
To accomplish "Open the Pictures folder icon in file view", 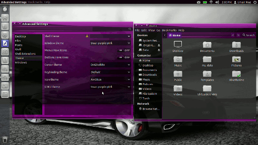I will (236, 59).
